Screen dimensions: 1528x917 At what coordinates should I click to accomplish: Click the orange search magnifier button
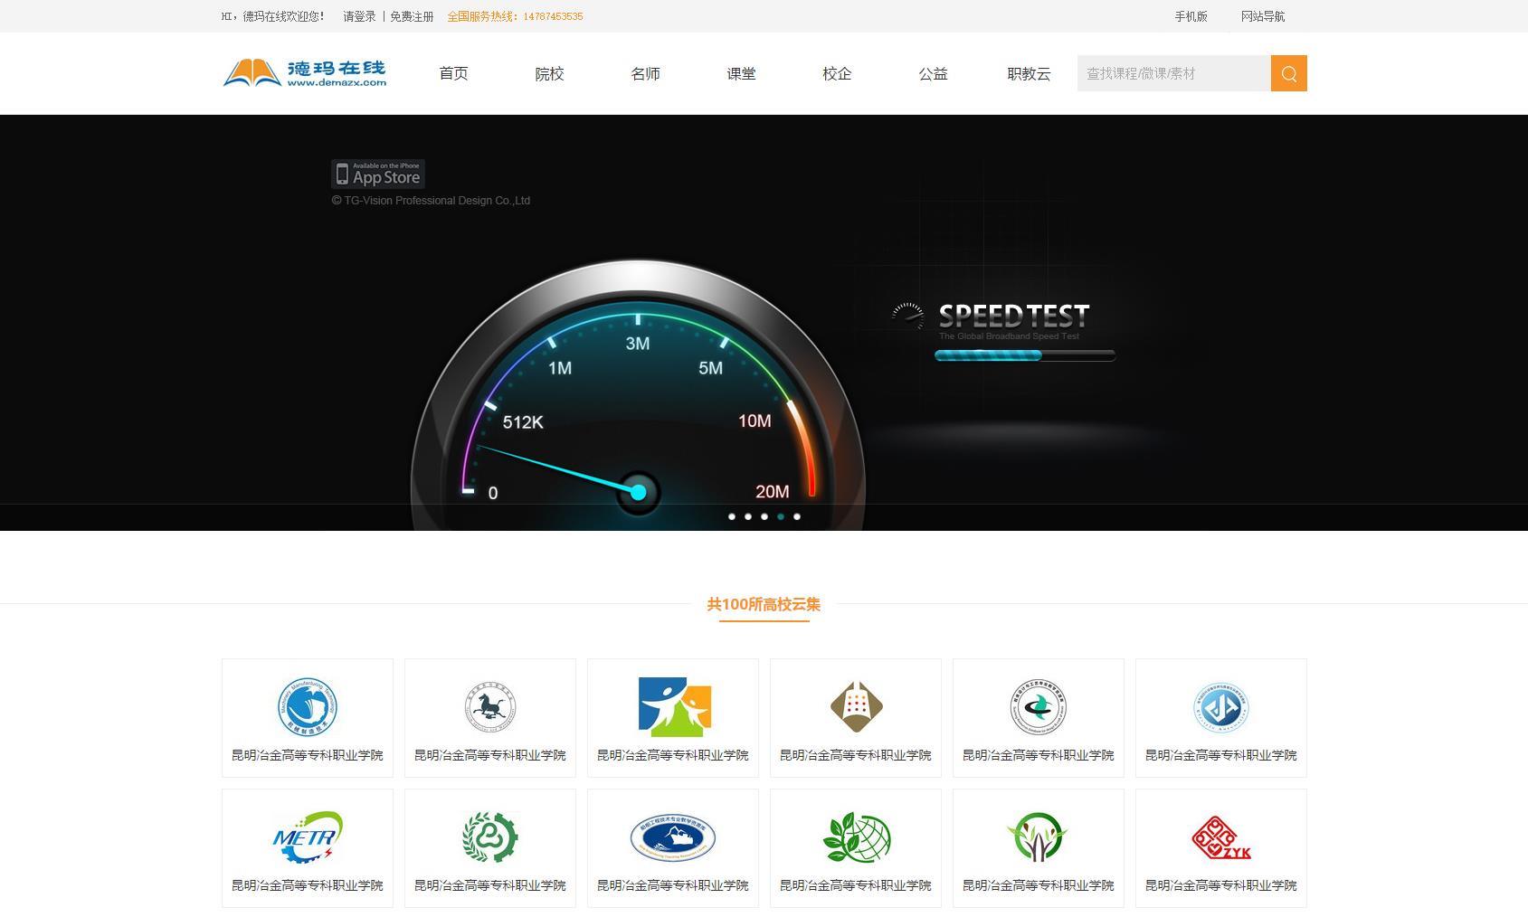coord(1288,73)
